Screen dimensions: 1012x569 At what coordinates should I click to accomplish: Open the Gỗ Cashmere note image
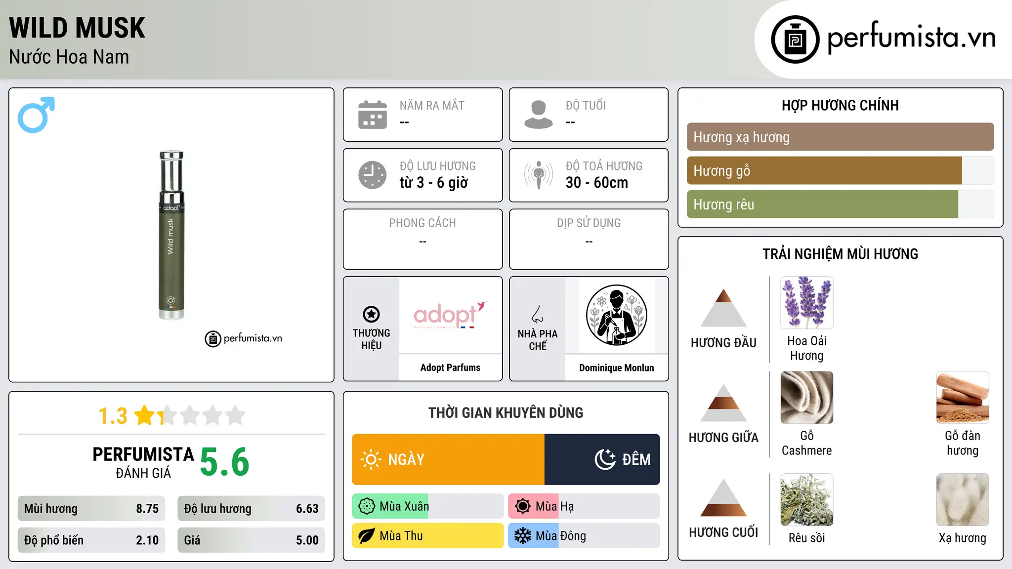click(x=807, y=398)
